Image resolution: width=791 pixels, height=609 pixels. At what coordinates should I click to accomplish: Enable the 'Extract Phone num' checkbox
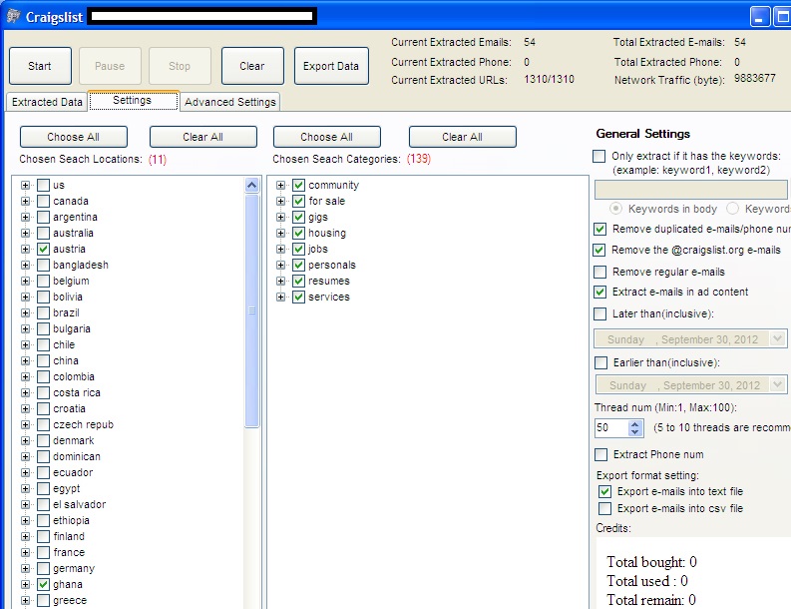tap(600, 455)
